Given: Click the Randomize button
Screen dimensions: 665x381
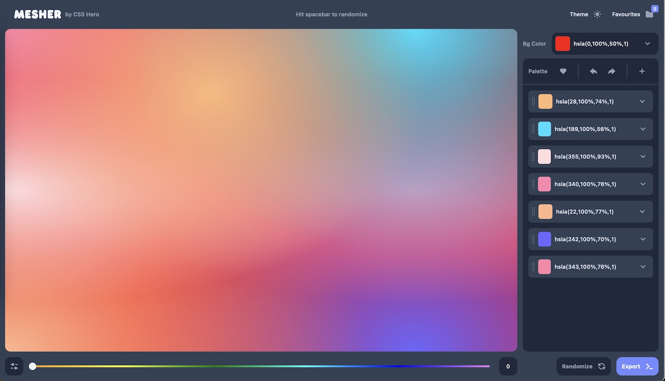Looking at the screenshot, I should [583, 366].
